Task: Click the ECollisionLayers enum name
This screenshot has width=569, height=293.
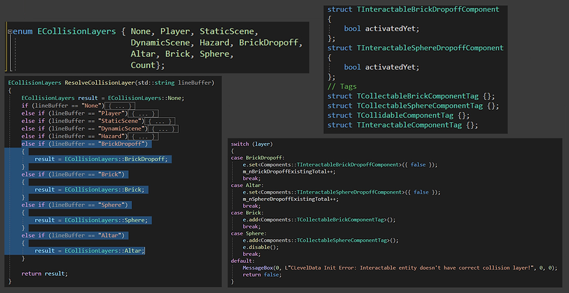Action: [77, 32]
